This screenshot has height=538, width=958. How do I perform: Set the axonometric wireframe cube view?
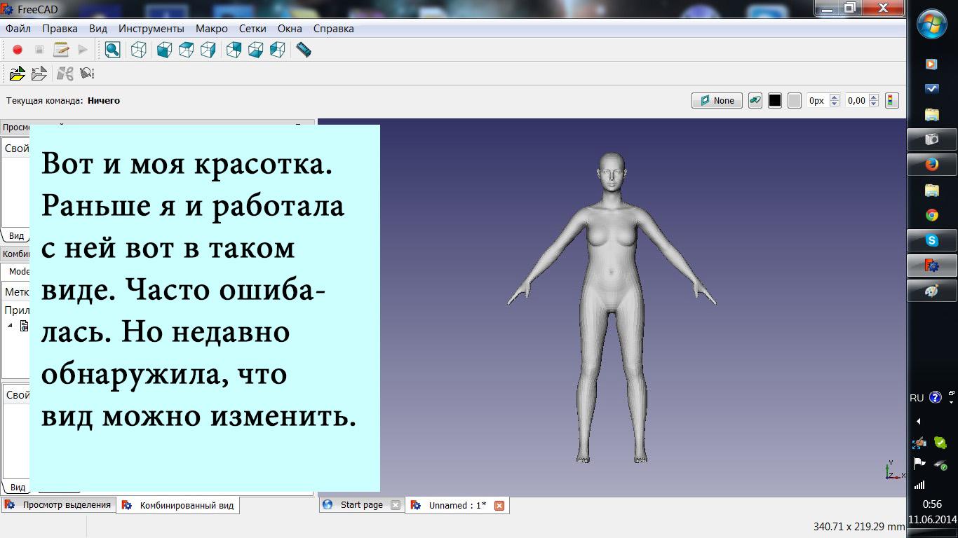tap(139, 50)
